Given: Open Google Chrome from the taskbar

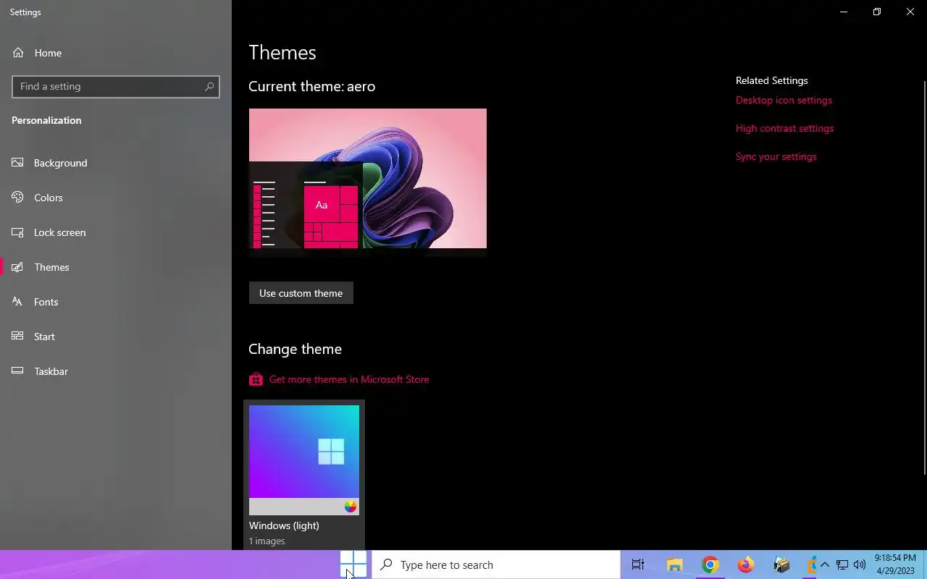Looking at the screenshot, I should pos(710,565).
